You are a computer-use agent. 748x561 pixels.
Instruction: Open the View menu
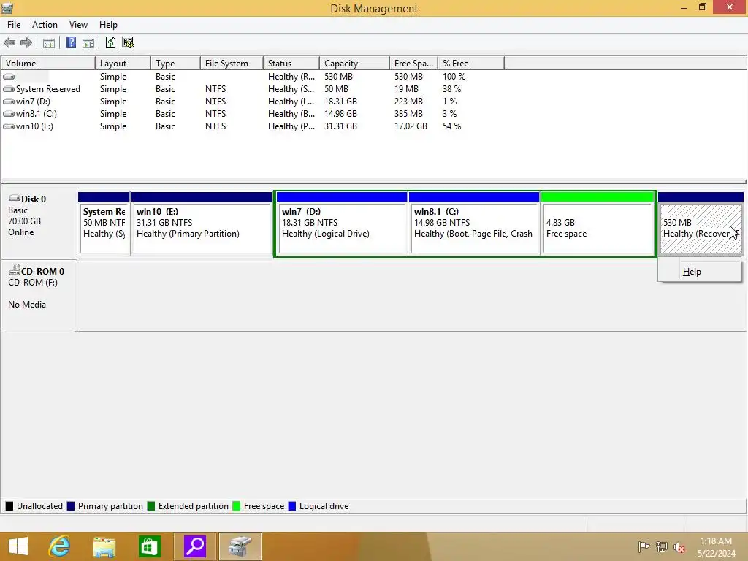(x=78, y=25)
